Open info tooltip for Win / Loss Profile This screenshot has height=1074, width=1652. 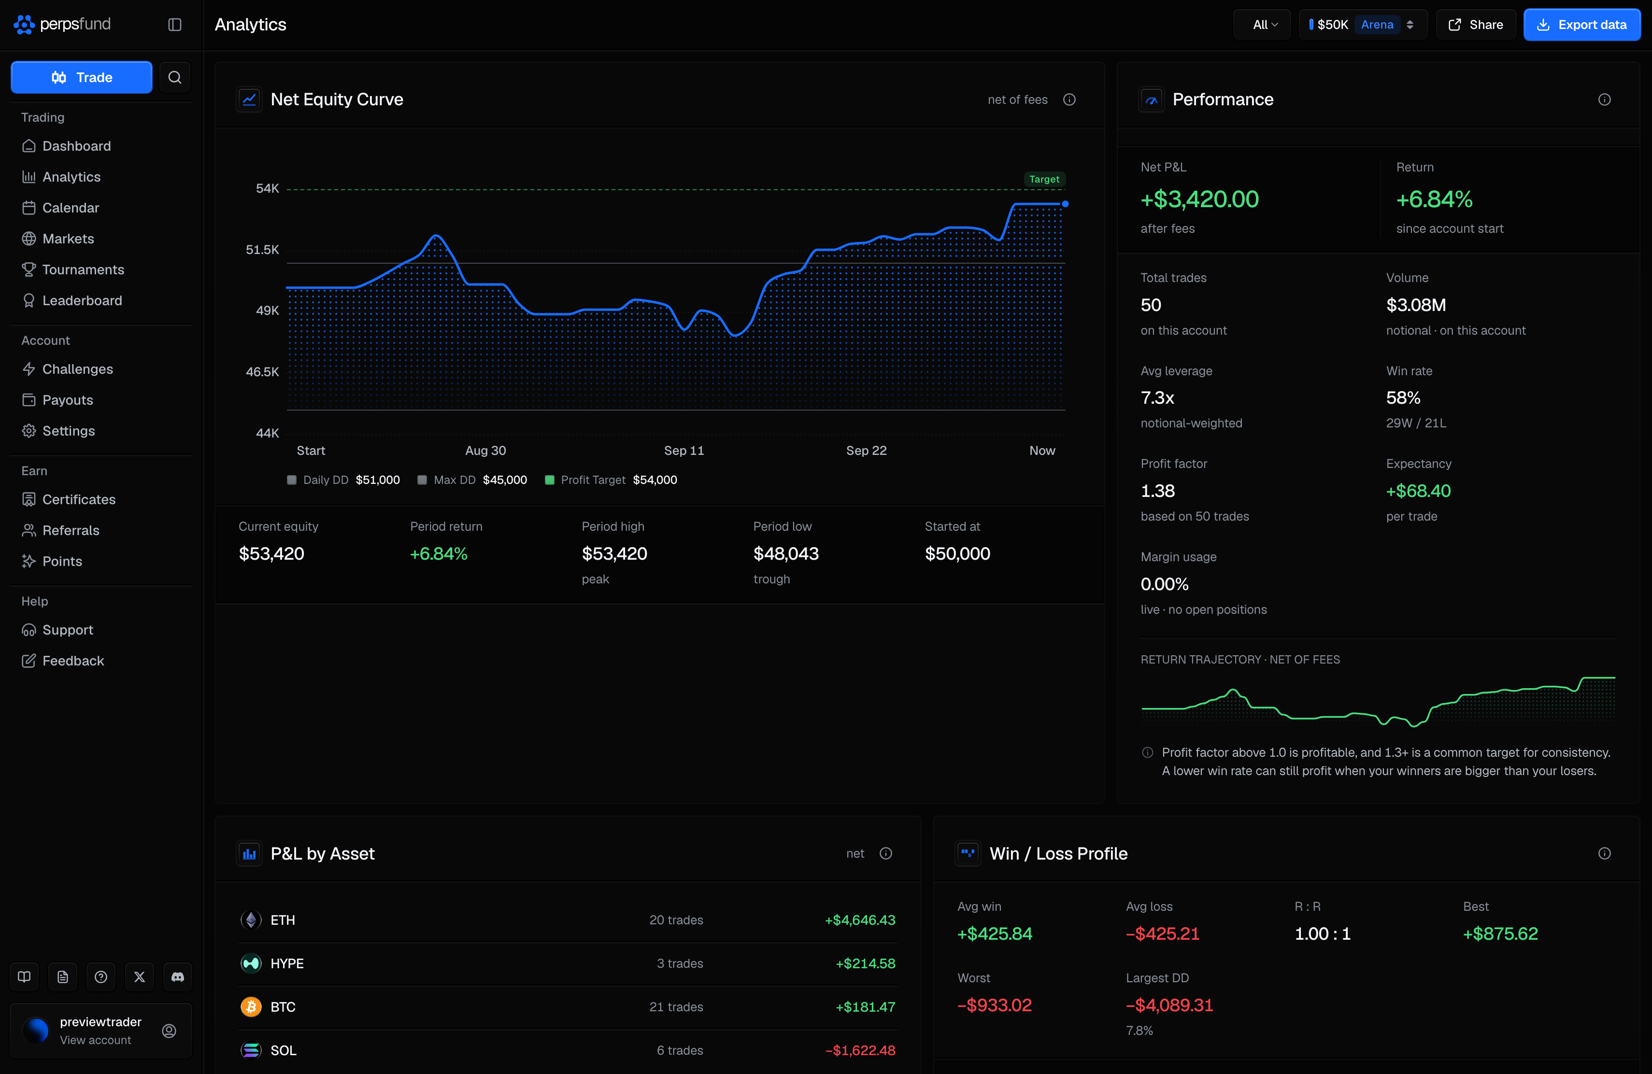(x=1604, y=853)
